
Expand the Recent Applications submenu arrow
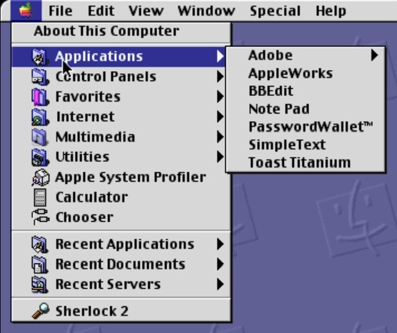click(x=220, y=244)
